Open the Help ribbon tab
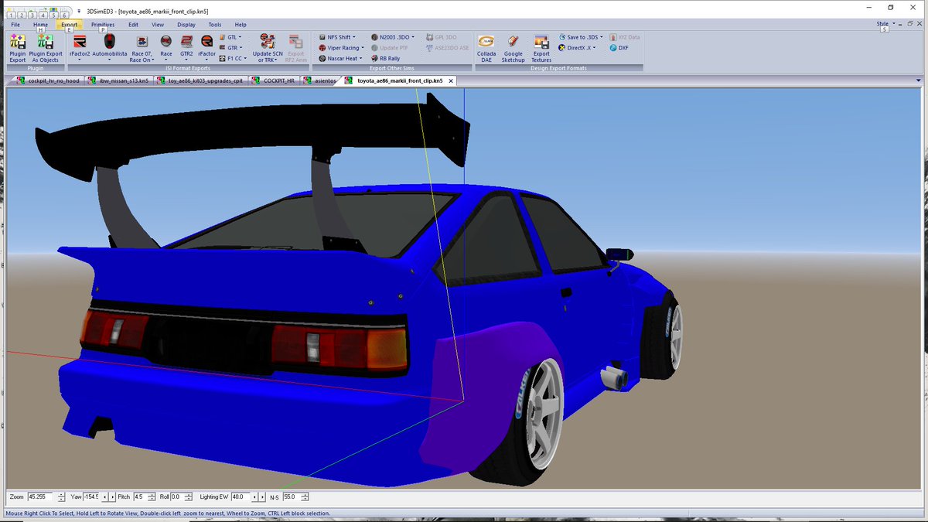Image resolution: width=928 pixels, height=522 pixels. point(241,24)
